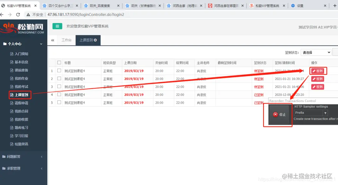The image size is (338, 185).
Task: Open a new browser tab with plus
Action: pos(335,6)
